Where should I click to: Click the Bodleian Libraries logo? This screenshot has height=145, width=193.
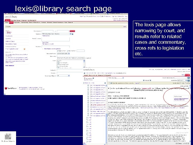(x=8, y=138)
